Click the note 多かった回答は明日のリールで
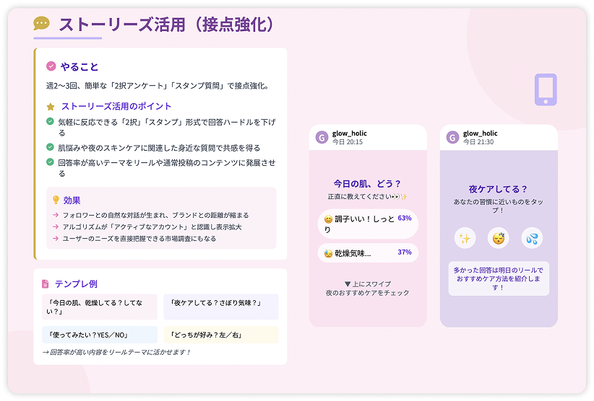 click(498, 278)
